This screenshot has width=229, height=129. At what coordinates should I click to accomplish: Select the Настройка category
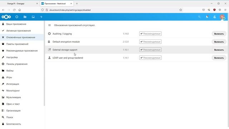point(22,57)
